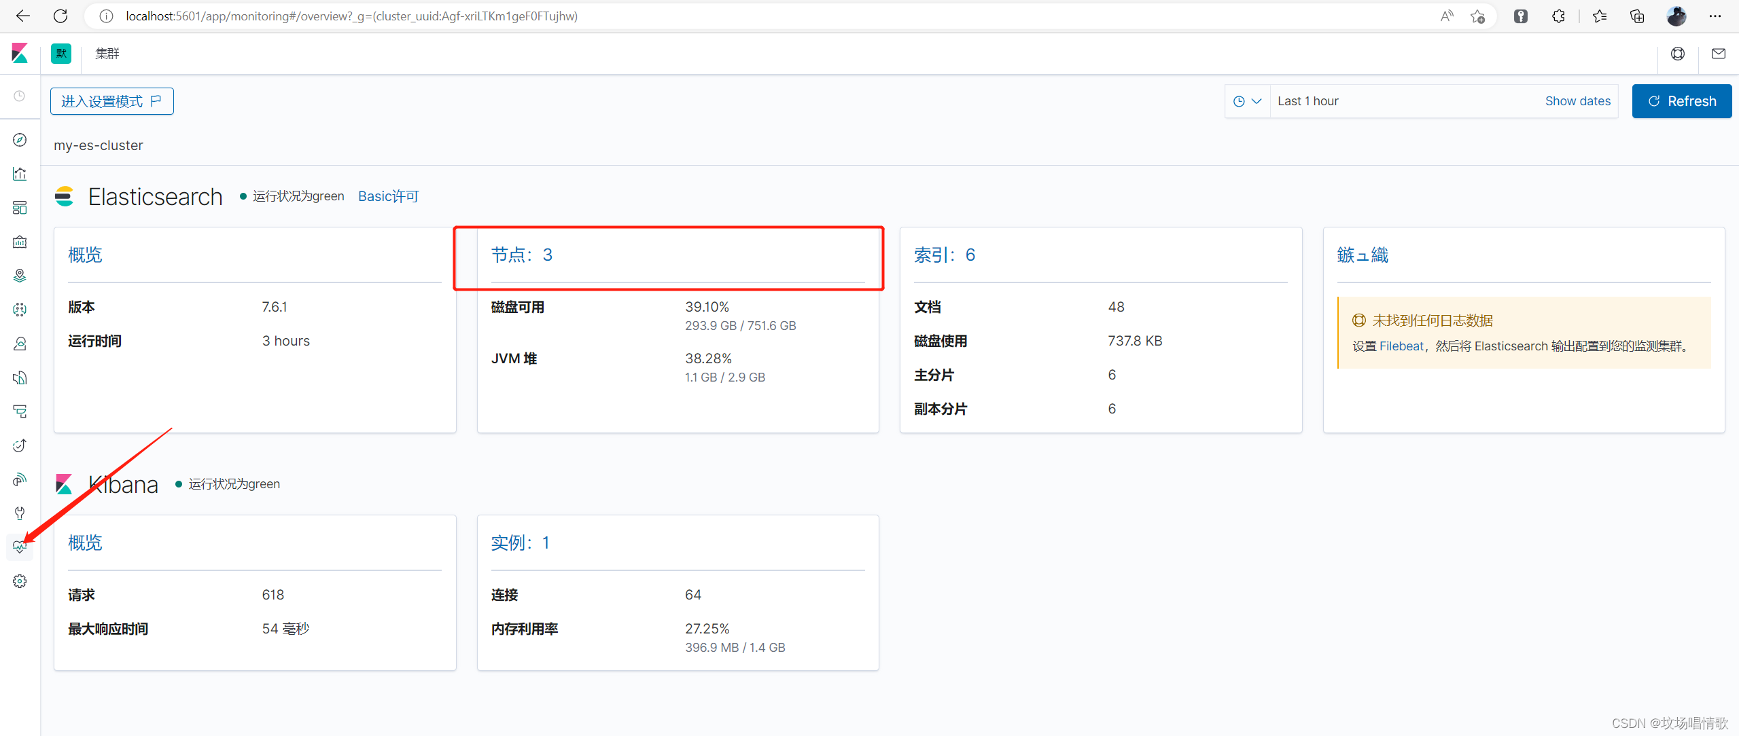The height and width of the screenshot is (736, 1739).
Task: Open the Management gear icon
Action: (x=20, y=581)
